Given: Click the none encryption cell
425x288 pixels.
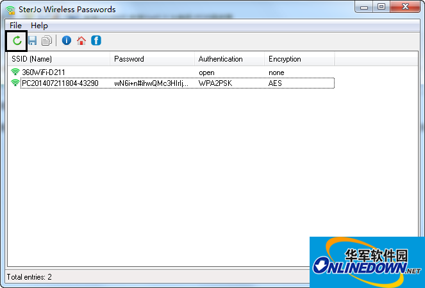Looking at the screenshot, I should pyautogui.click(x=276, y=72).
